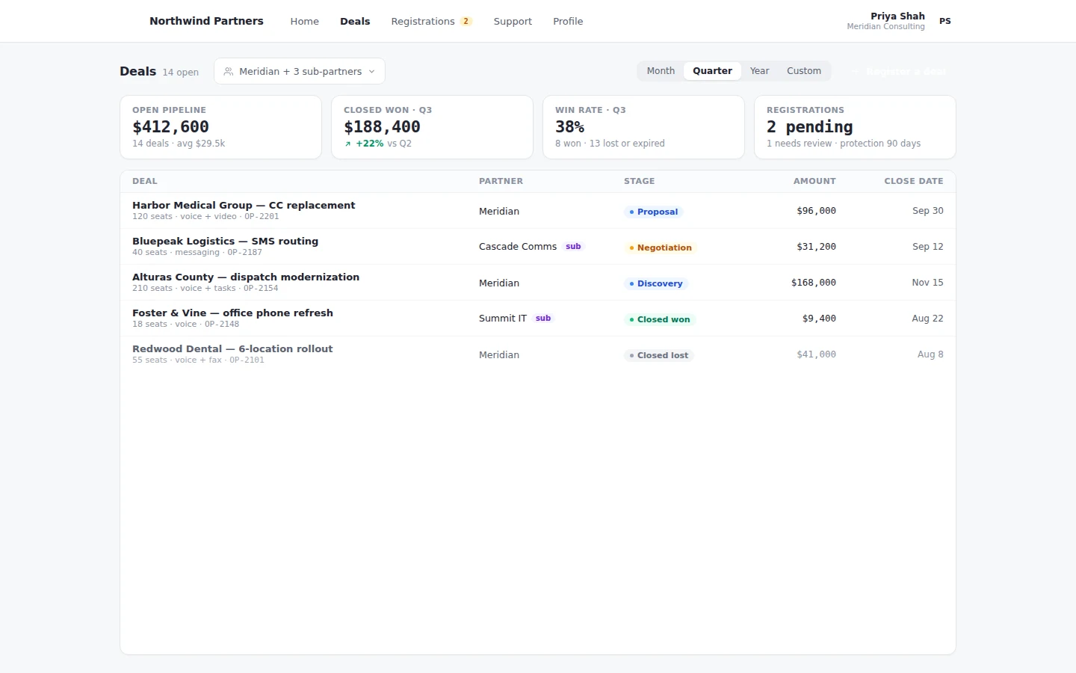Screen dimensions: 1076x673
Task: Click the +22% trend arrow icon
Action: 347,144
